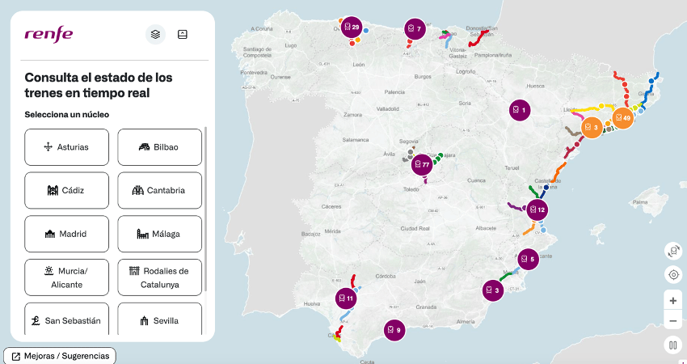Click the Madrid gate icon

point(50,235)
